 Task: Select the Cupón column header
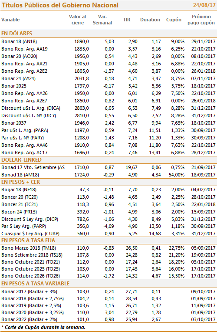click(174, 20)
